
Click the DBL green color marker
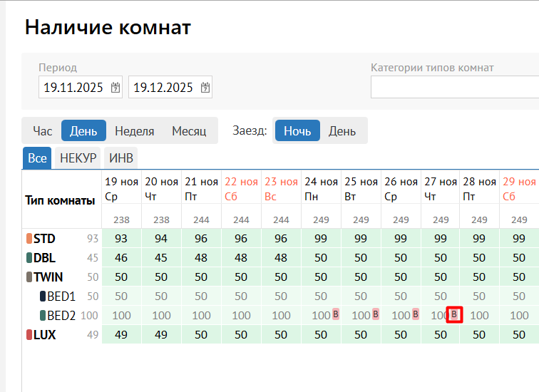pos(29,258)
